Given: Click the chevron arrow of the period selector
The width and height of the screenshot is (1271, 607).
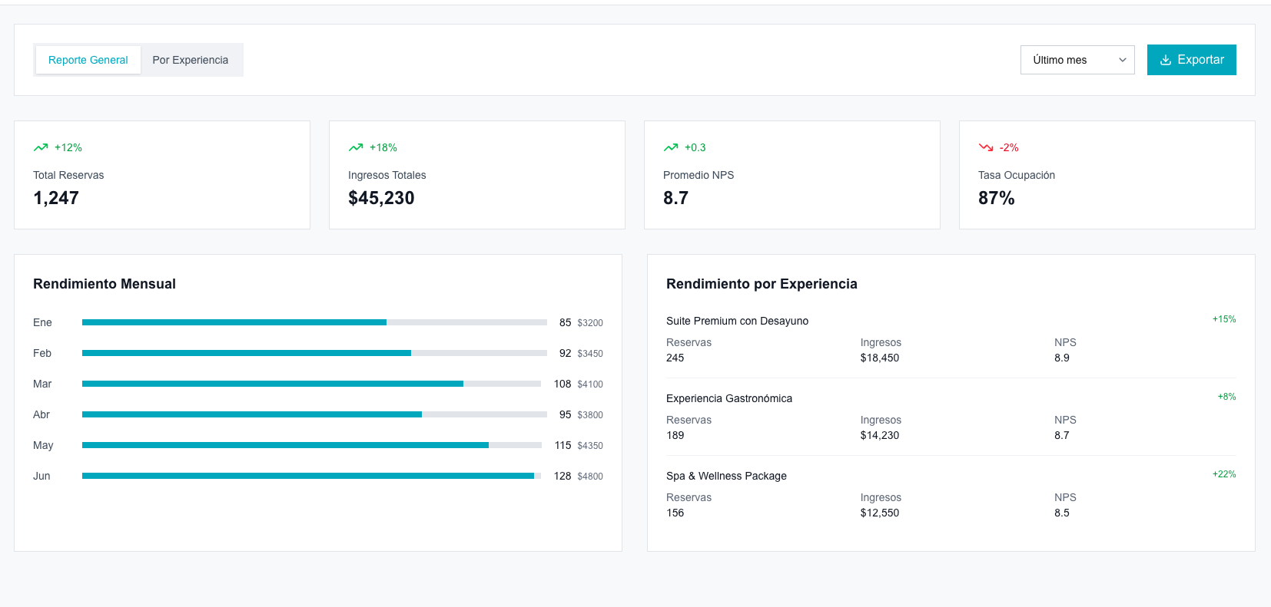Looking at the screenshot, I should (x=1122, y=60).
